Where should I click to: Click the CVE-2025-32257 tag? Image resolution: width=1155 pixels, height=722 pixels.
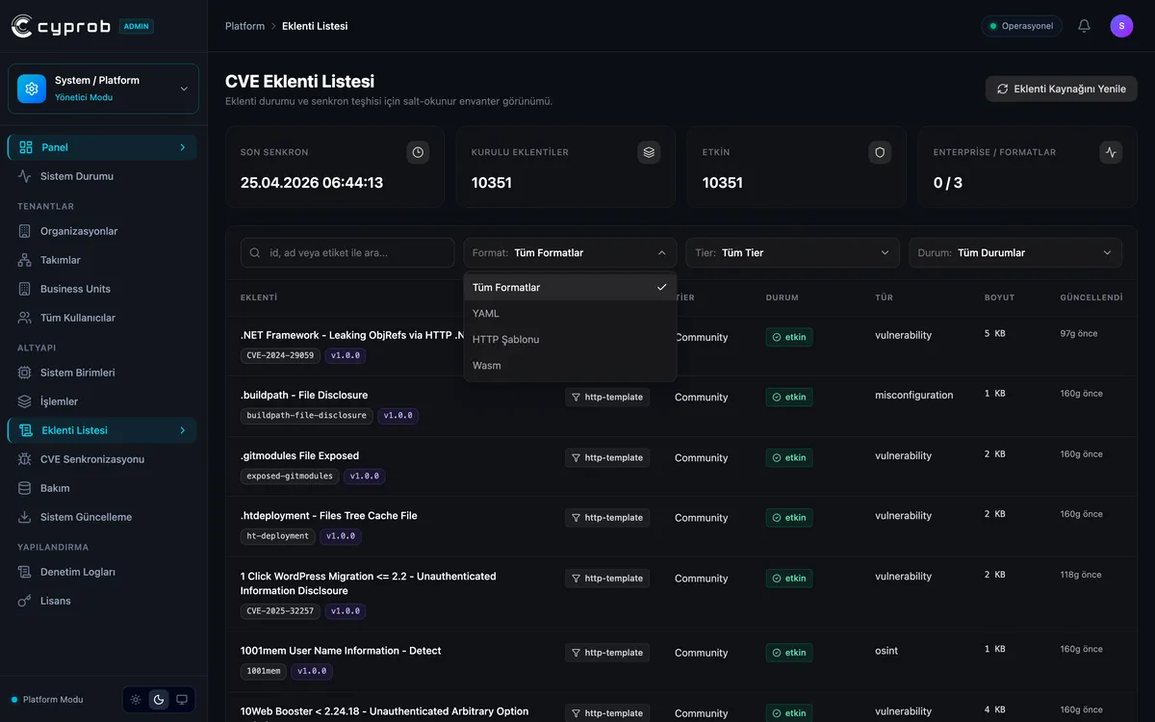coord(280,611)
